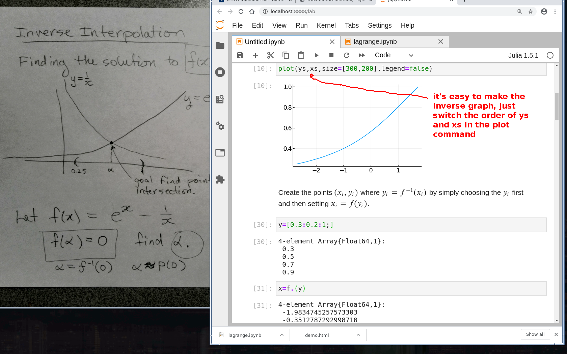Restart kernel and run all cells
The width and height of the screenshot is (567, 354).
click(362, 55)
